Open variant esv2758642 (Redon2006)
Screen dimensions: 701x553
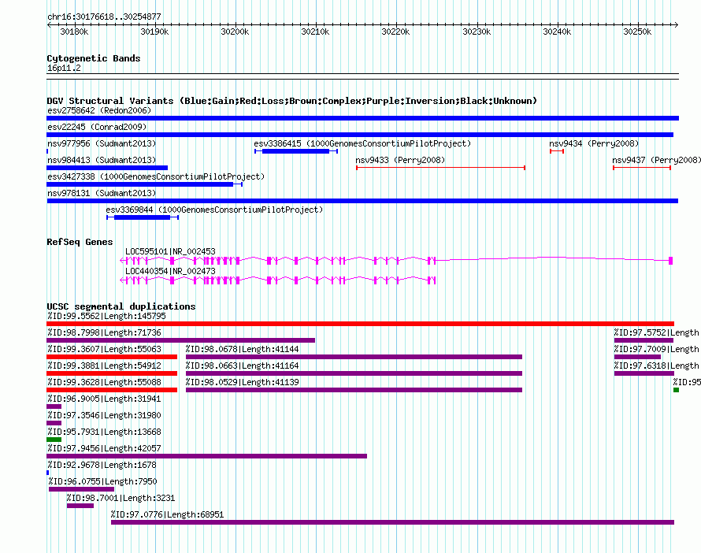pos(99,110)
